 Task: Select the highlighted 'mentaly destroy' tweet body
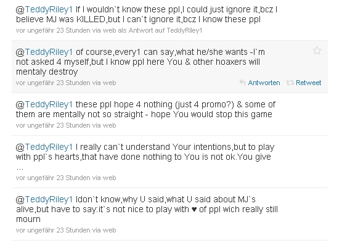click(x=140, y=62)
